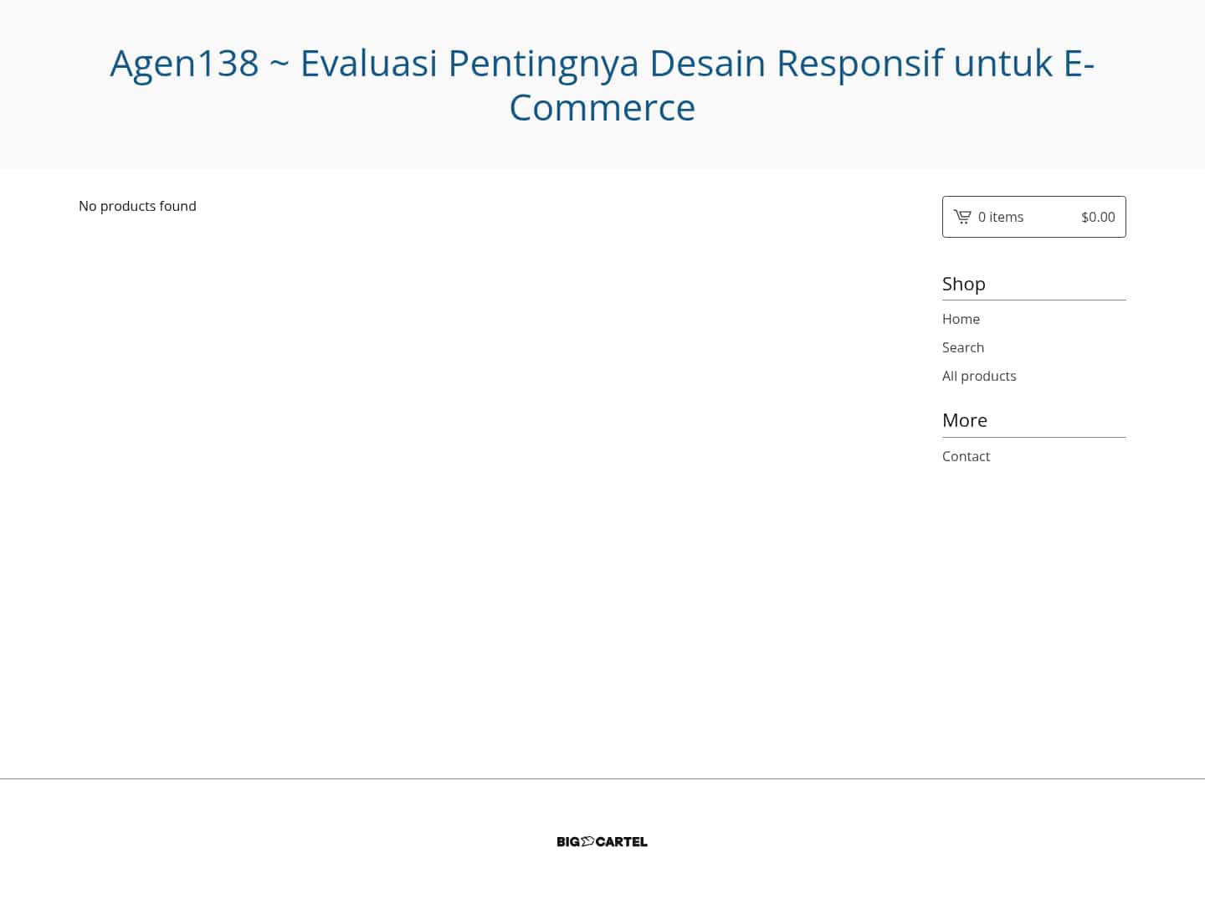Open the Agen138 store title link
The width and height of the screenshot is (1205, 904).
602,85
